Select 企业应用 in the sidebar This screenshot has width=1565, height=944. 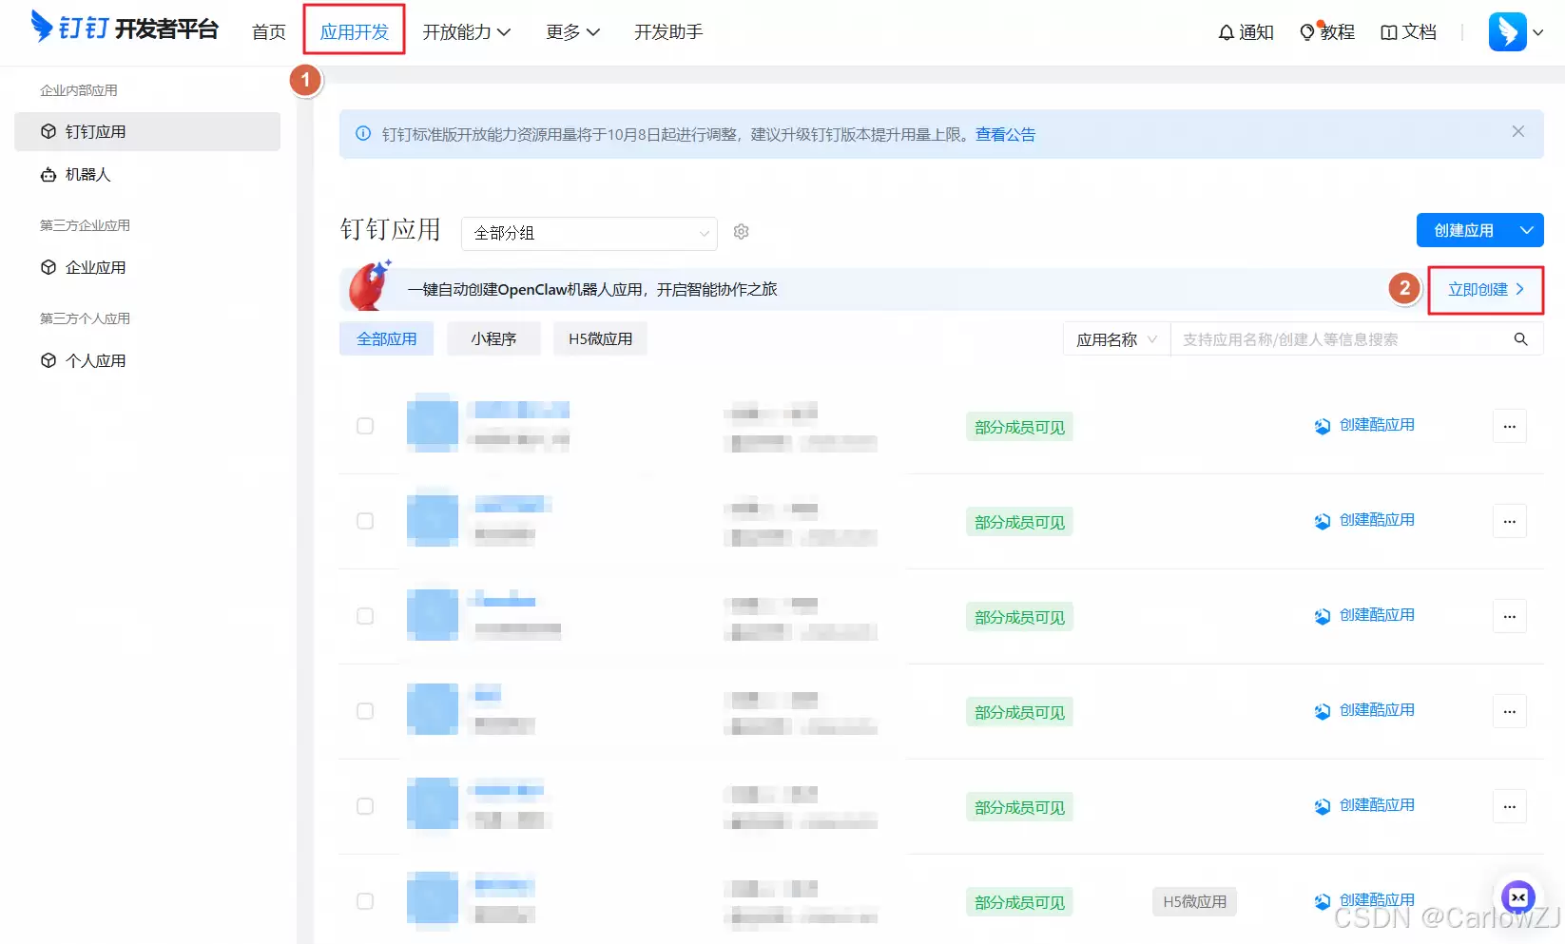pos(95,267)
